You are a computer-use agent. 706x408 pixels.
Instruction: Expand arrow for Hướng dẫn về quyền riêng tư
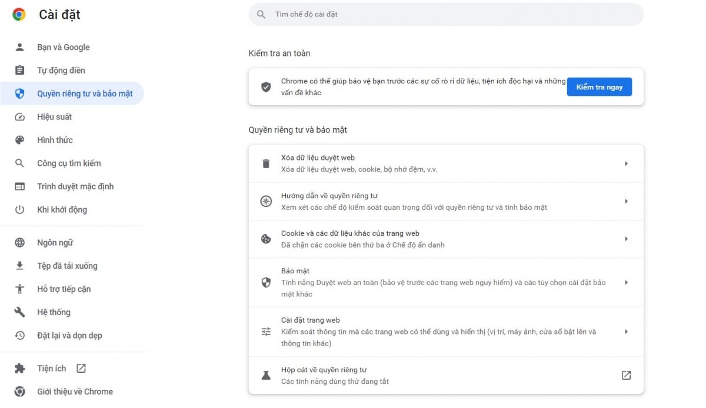[x=626, y=201]
